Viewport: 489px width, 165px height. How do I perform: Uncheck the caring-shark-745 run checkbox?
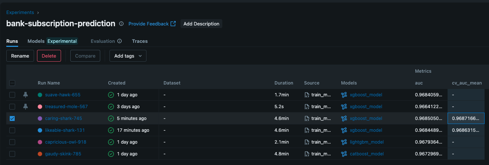point(12,118)
